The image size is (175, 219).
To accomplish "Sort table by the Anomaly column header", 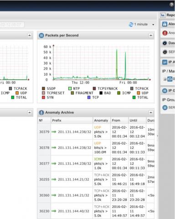I will click(x=101, y=120).
